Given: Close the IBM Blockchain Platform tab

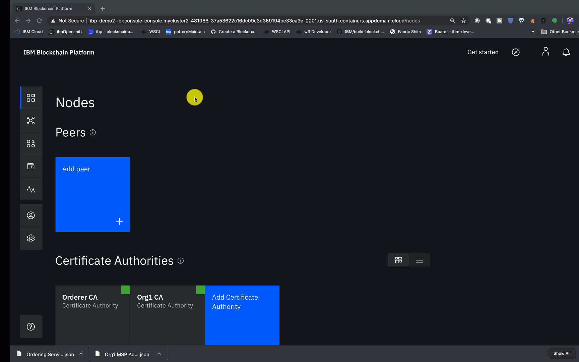Looking at the screenshot, I should pyautogui.click(x=89, y=9).
